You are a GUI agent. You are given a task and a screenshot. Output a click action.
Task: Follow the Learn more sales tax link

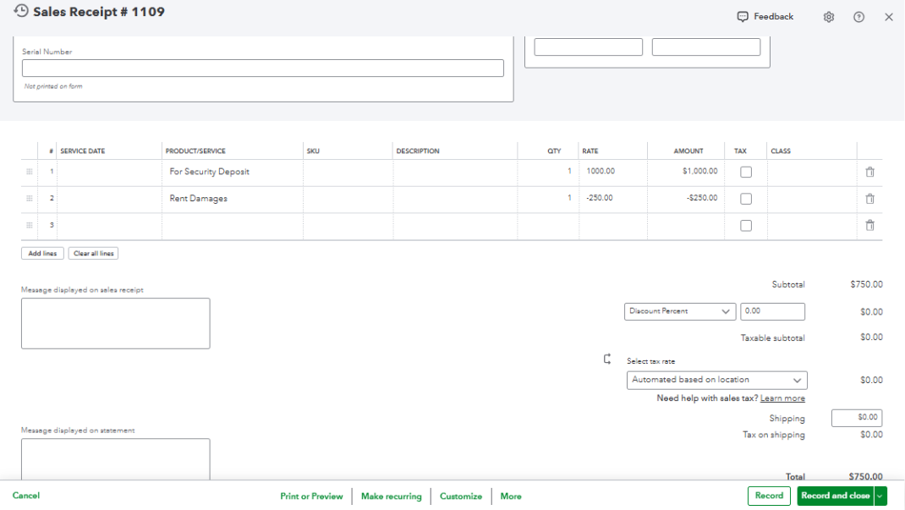pos(782,398)
